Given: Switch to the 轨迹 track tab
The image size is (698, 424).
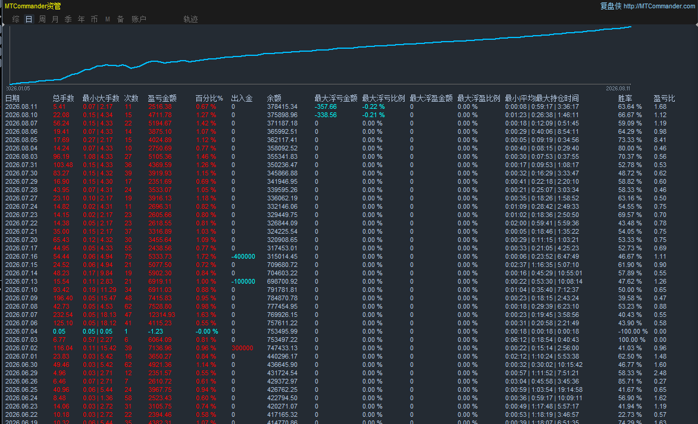Looking at the screenshot, I should coord(190,19).
